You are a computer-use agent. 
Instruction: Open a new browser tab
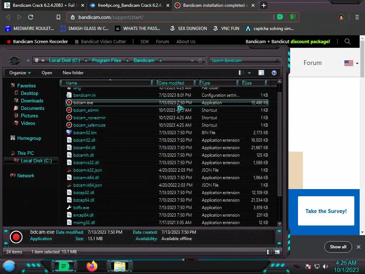click(x=263, y=5)
